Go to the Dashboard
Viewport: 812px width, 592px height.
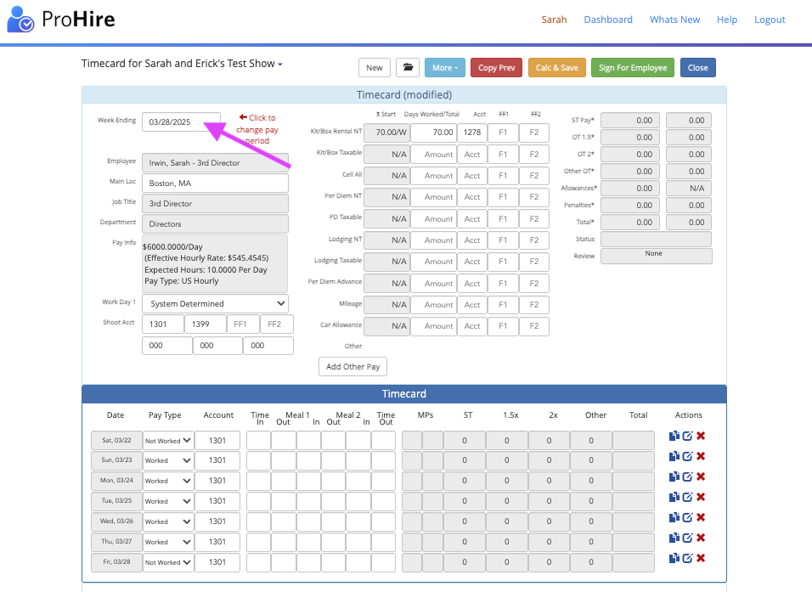(x=608, y=20)
